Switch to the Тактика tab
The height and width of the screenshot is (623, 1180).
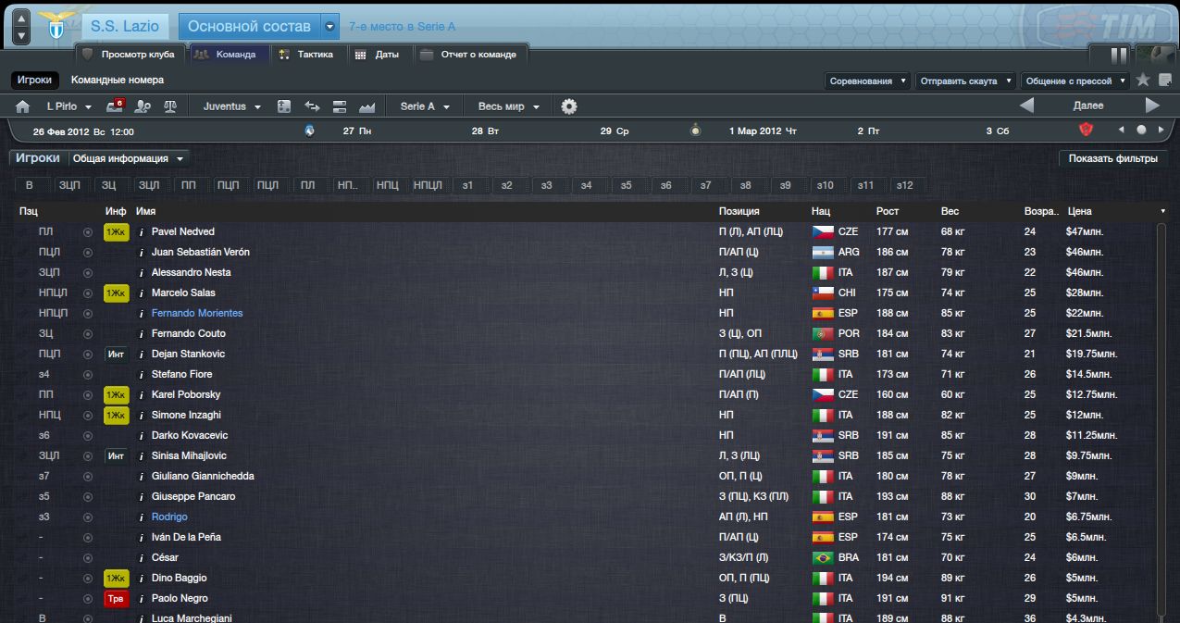click(307, 55)
